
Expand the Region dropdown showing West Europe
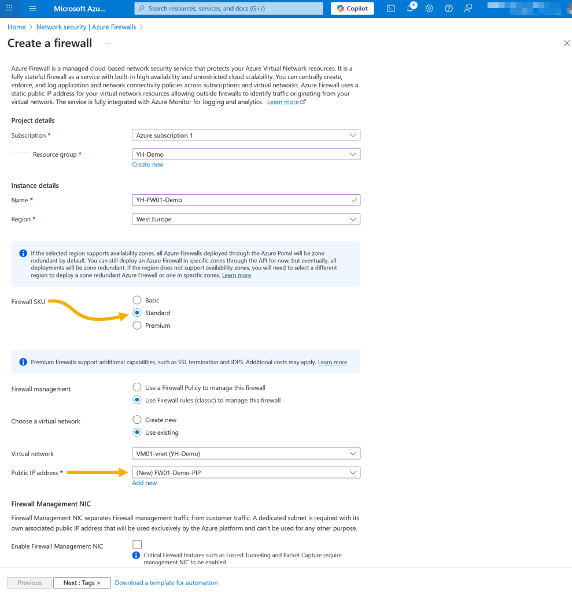pos(246,219)
